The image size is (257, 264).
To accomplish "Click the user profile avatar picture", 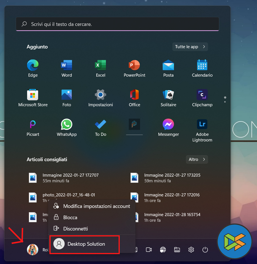I will (32, 250).
